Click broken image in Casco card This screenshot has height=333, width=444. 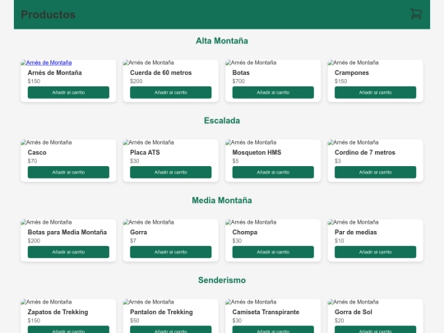pos(46,142)
